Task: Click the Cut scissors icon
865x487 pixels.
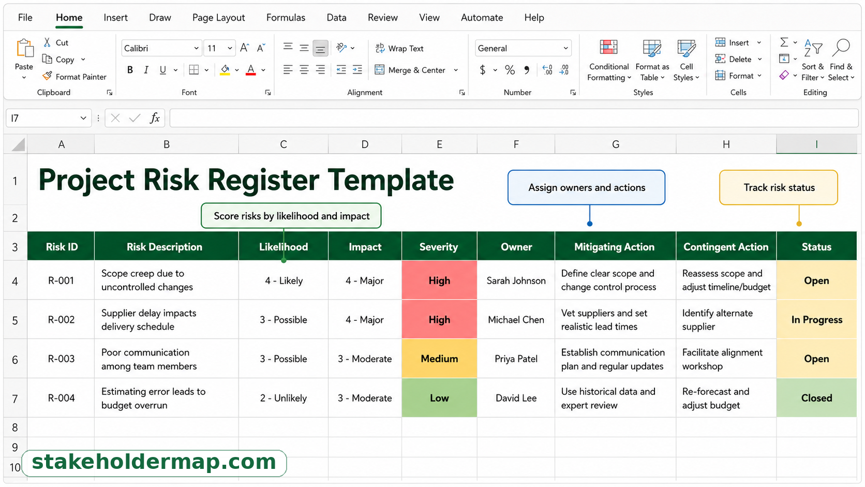Action: tap(47, 42)
